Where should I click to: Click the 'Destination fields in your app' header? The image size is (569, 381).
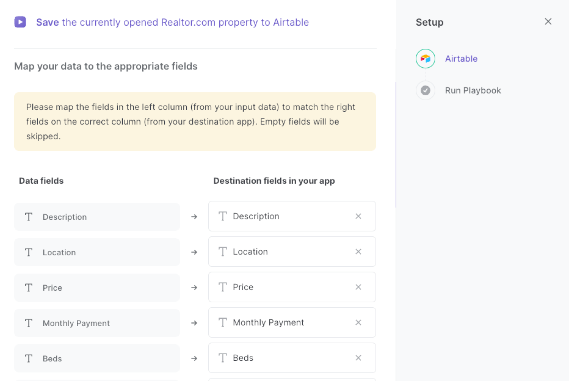click(274, 181)
